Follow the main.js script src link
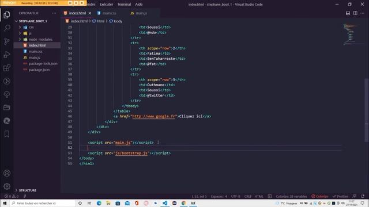This screenshot has width=369, height=207. click(x=123, y=143)
